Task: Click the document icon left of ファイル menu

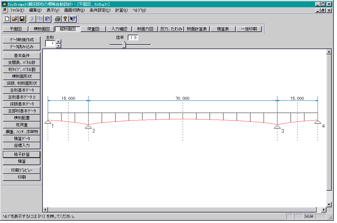Action: pos(5,10)
